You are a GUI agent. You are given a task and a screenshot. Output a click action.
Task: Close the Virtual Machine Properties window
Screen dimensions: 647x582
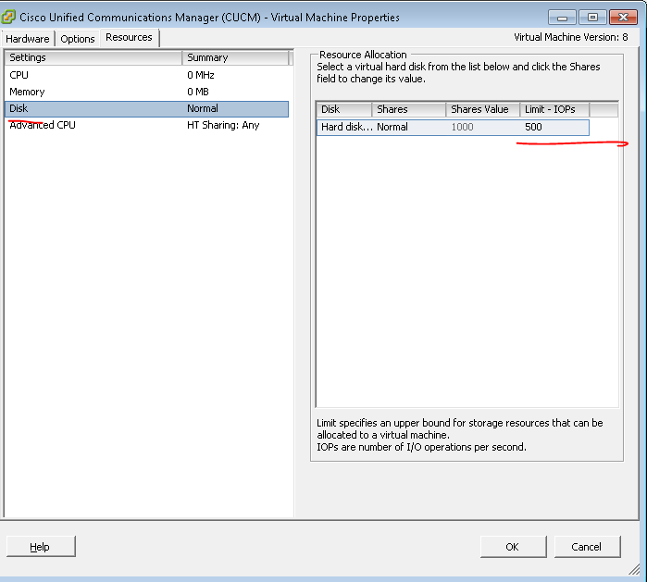[623, 18]
